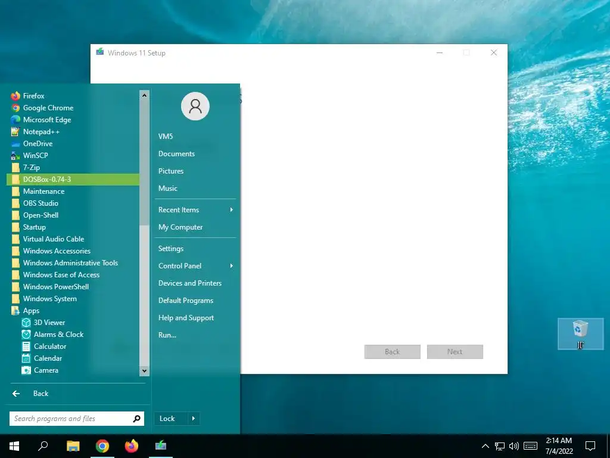Open OneDrive in the start menu
This screenshot has height=458, width=610.
tap(73, 144)
